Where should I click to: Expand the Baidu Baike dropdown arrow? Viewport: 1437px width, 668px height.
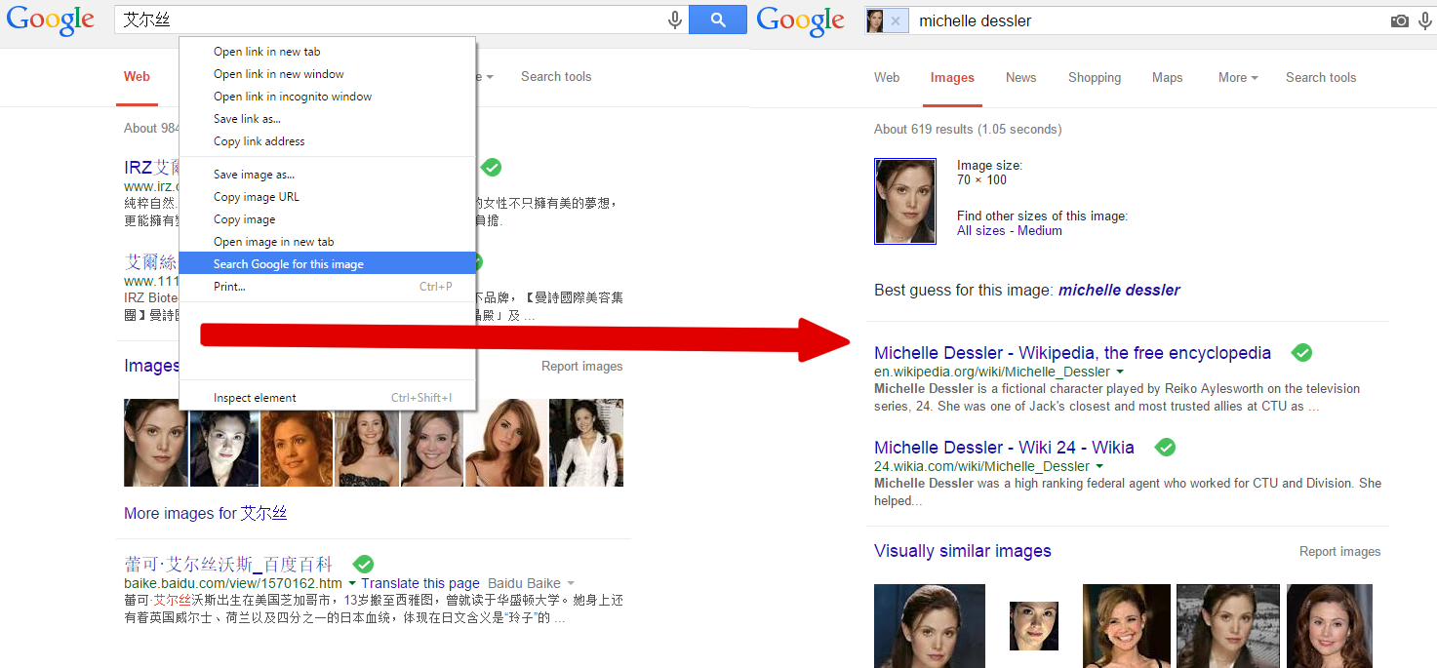pyautogui.click(x=572, y=584)
